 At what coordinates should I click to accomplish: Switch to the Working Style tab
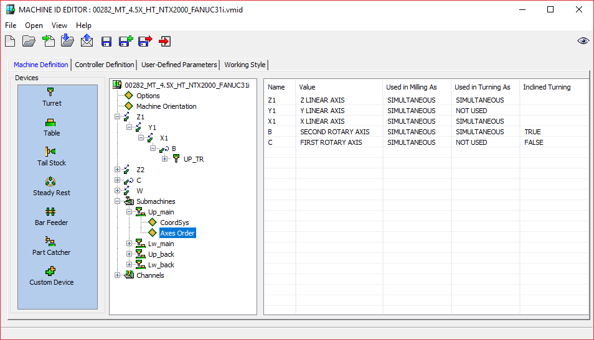[245, 65]
